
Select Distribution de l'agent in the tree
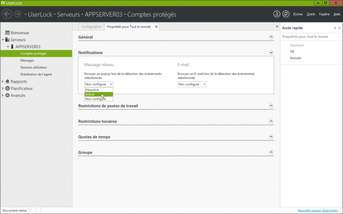pos(36,74)
